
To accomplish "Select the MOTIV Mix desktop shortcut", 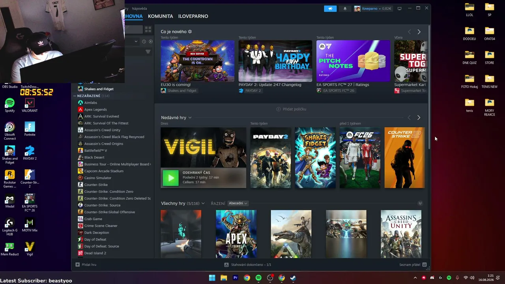I will click(x=30, y=225).
